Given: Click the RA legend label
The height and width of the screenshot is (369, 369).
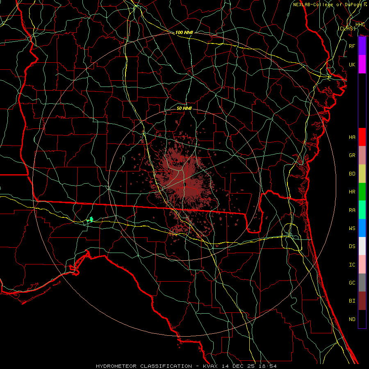Looking at the screenshot, I should [x=352, y=210].
